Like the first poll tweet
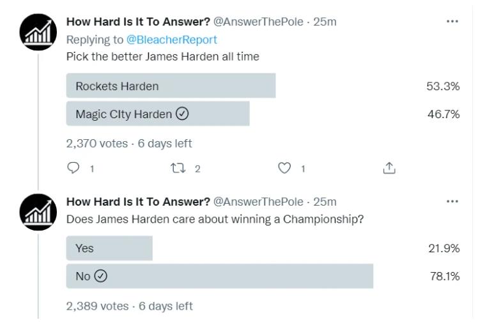 click(284, 169)
